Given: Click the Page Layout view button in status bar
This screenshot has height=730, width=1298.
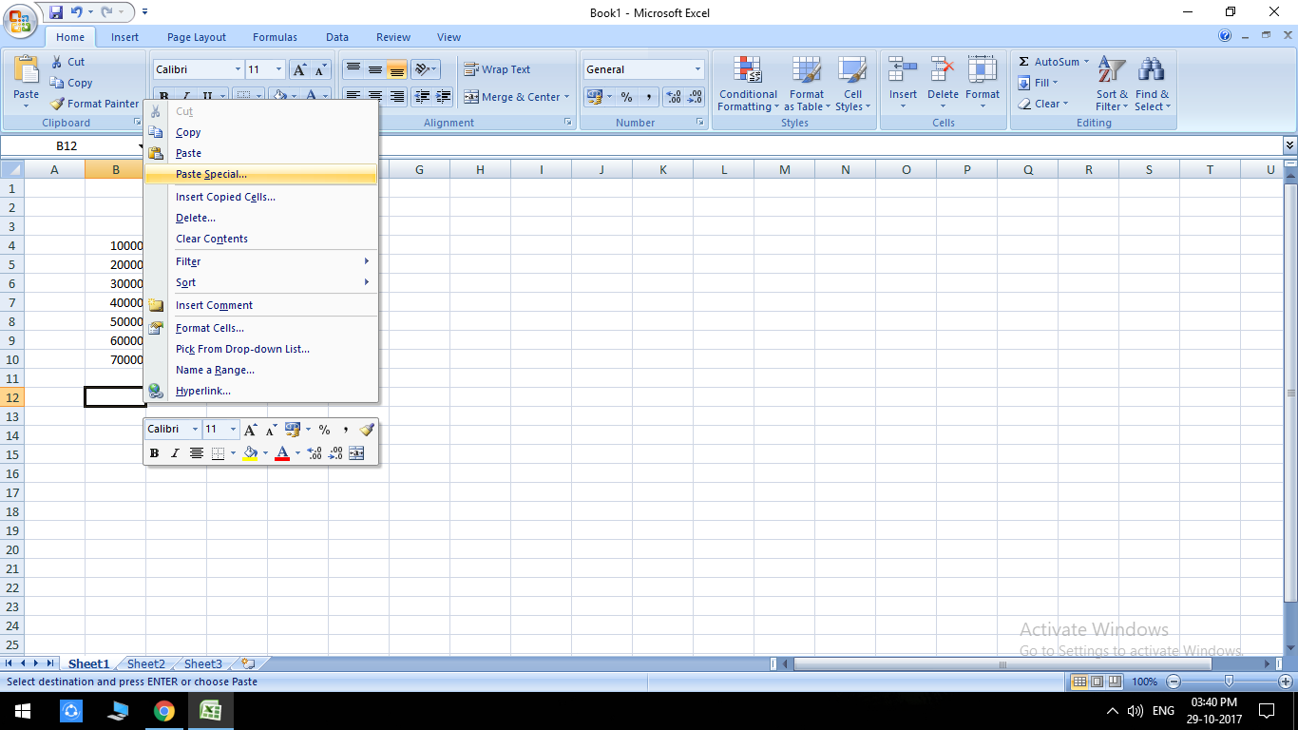Looking at the screenshot, I should pyautogui.click(x=1097, y=682).
